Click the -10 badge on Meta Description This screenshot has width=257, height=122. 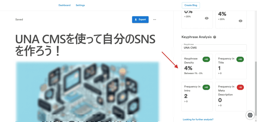(240, 87)
